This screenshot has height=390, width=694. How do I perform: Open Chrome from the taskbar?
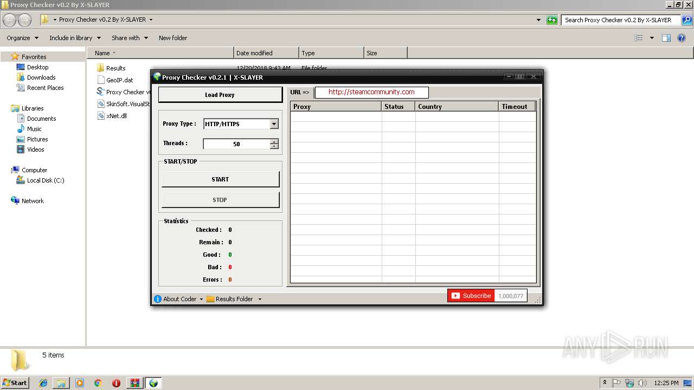[98, 383]
